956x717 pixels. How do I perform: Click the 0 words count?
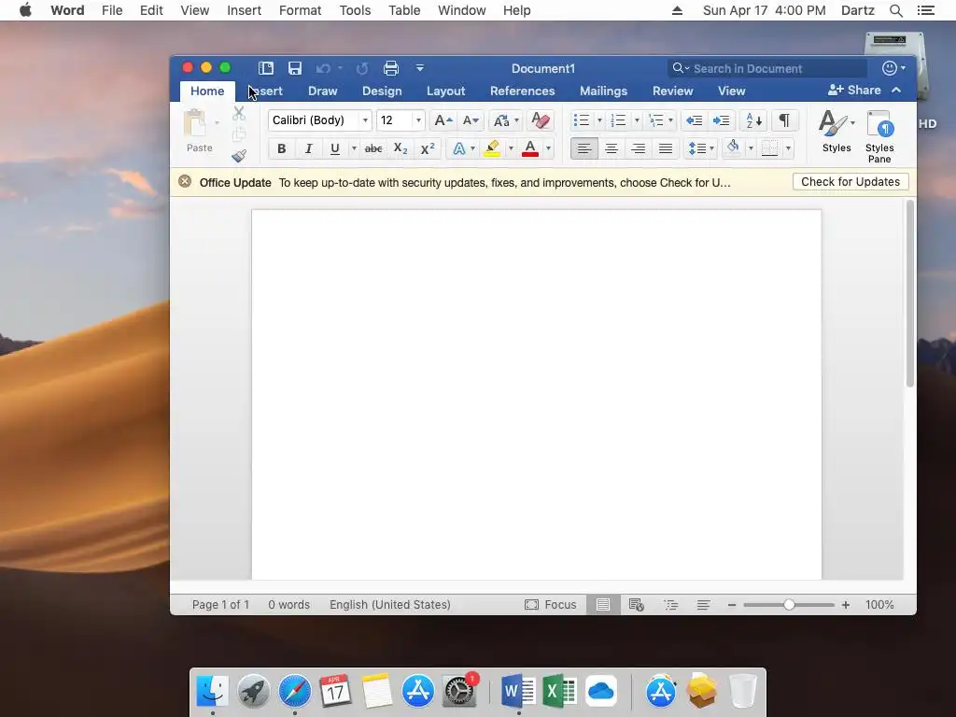coord(289,604)
